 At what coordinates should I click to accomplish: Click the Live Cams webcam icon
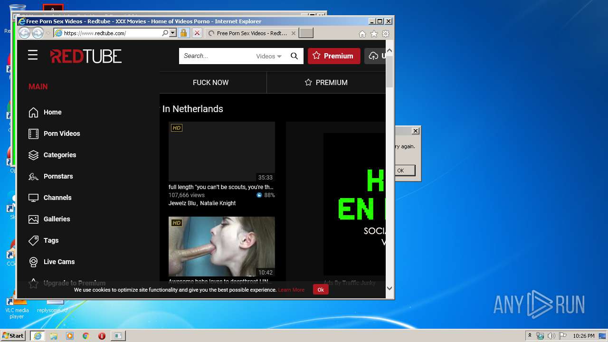33,262
